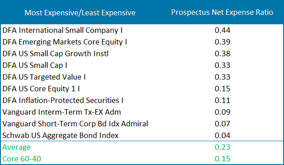The width and height of the screenshot is (284, 165).
Task: Click the DFA Inflation-Protected Securities I cell
Action: point(62,100)
